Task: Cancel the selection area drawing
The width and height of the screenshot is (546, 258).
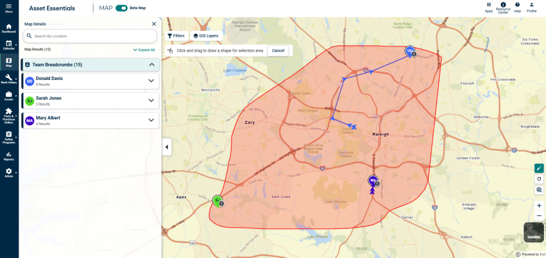Action: click(278, 50)
